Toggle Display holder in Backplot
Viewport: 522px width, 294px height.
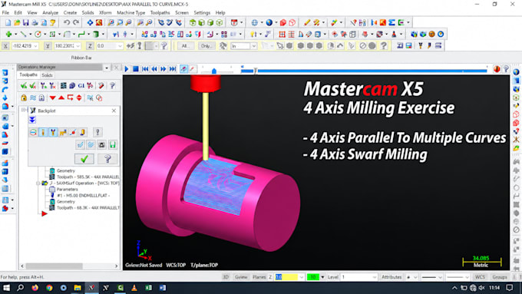pos(53,132)
